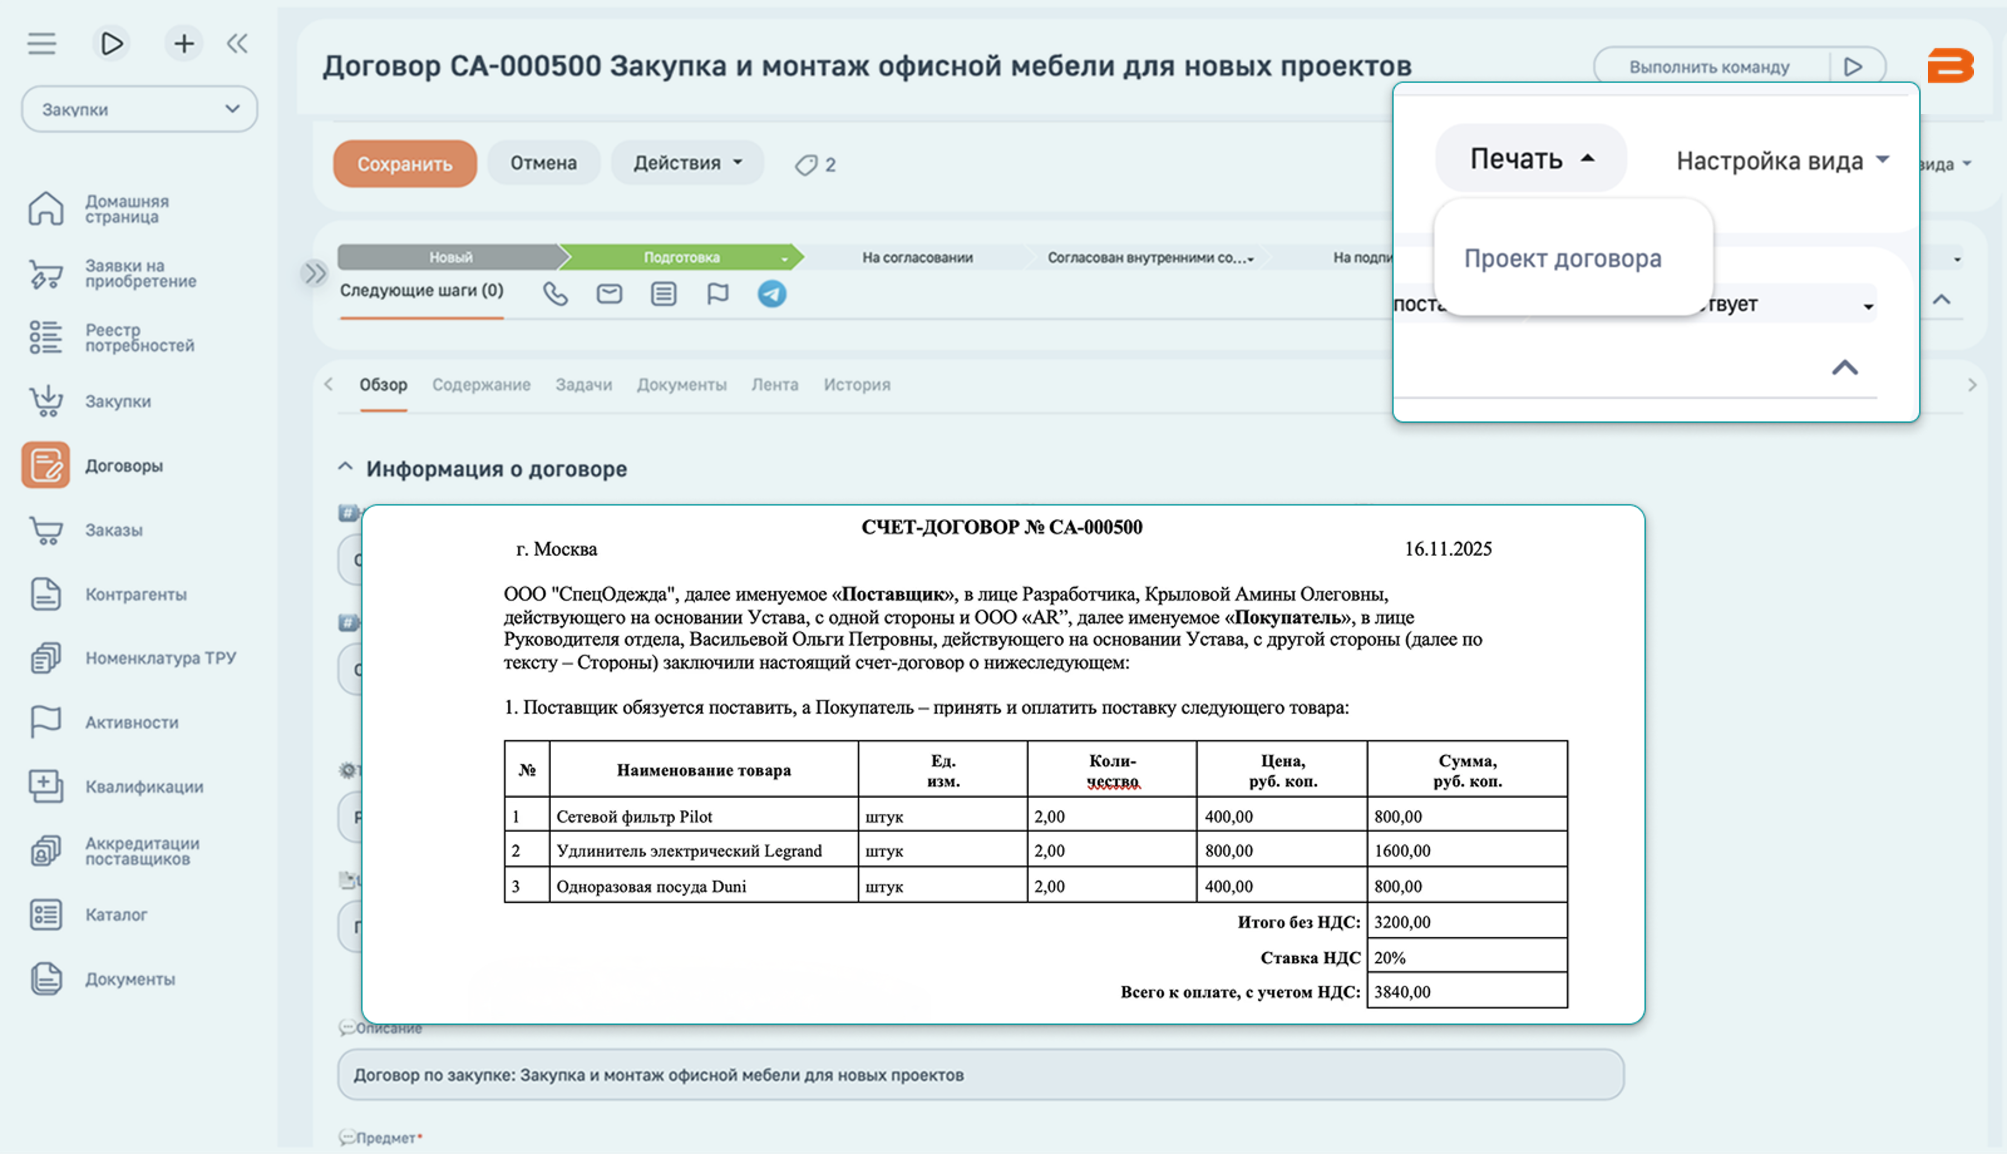Screen dimensions: 2007x1154
Task: Click the task list icon
Action: click(664, 294)
